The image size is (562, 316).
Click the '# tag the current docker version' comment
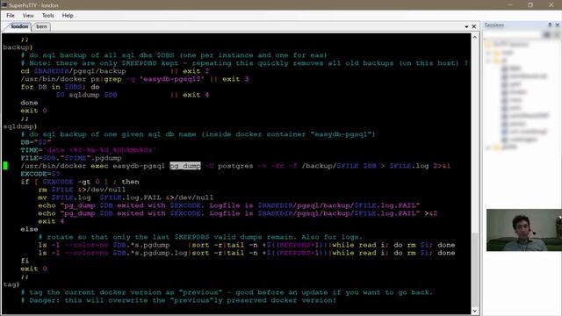coord(227,292)
